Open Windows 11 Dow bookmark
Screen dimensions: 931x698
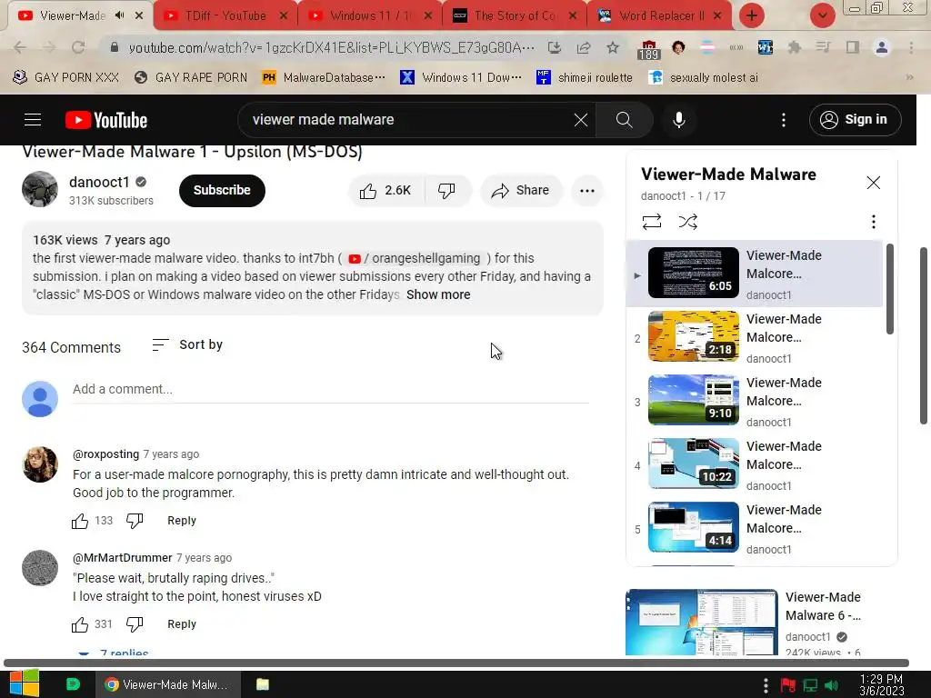click(x=461, y=77)
